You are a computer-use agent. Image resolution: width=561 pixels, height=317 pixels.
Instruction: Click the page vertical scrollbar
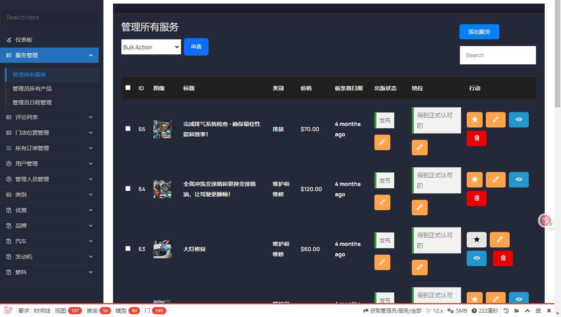point(558,54)
